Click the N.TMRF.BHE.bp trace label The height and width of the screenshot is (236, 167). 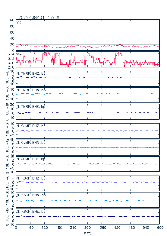click(x=31, y=107)
